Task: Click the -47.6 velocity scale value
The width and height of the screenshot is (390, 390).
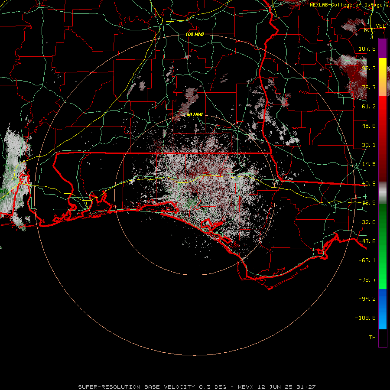Action: pyautogui.click(x=367, y=241)
